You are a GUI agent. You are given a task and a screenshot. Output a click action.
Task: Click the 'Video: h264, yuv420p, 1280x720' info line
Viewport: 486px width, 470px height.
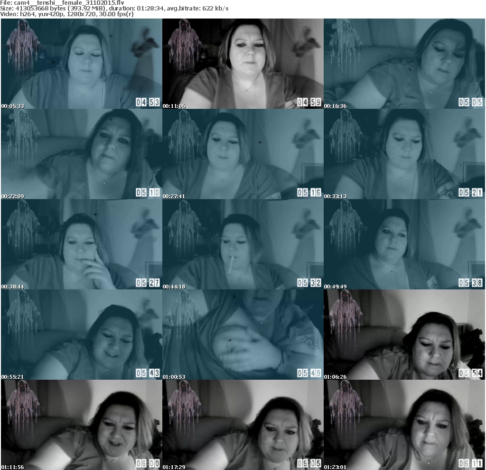(67, 14)
